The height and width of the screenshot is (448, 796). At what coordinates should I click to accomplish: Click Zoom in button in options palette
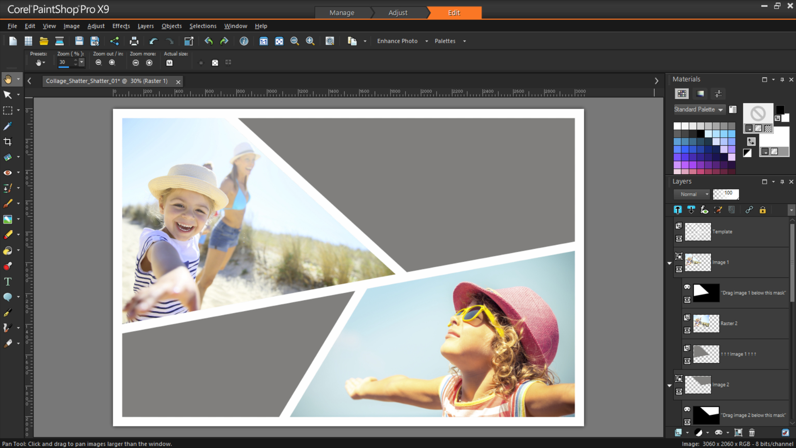[x=112, y=63]
